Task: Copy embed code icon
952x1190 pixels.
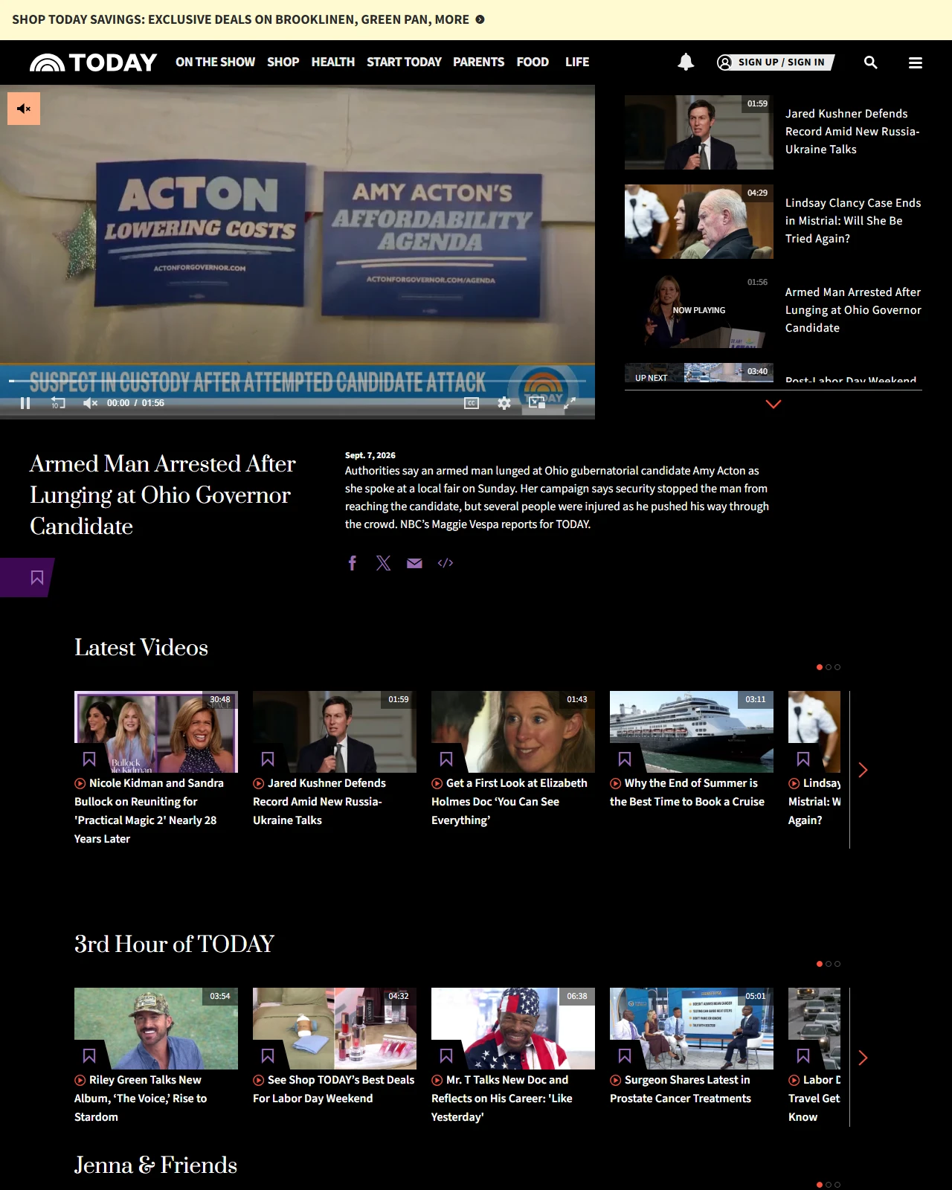Action: coord(446,563)
